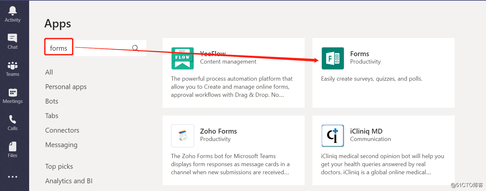Click the Apps page heading
This screenshot has height=191, width=486.
pos(58,24)
